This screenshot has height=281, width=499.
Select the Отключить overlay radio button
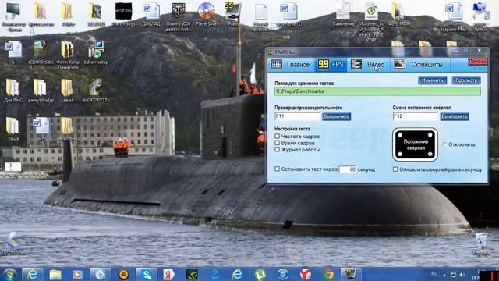pyautogui.click(x=445, y=144)
